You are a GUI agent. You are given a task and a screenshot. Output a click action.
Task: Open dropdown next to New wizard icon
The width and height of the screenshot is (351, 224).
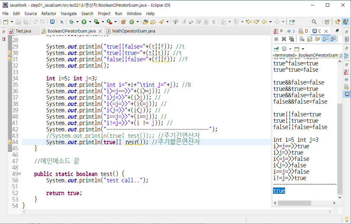12,22
